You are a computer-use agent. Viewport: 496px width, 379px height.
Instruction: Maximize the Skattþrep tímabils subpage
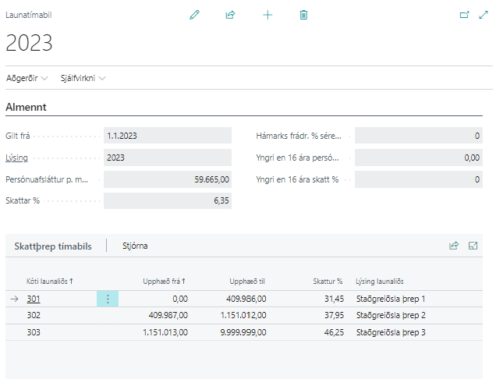pyautogui.click(x=473, y=246)
